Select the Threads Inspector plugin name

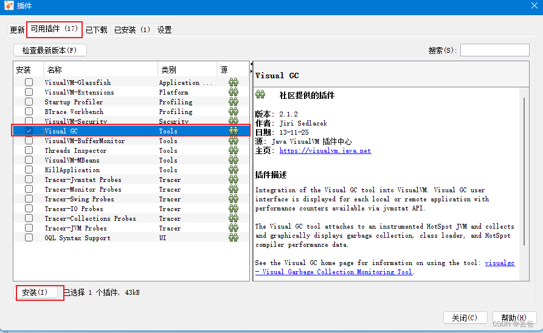point(75,150)
